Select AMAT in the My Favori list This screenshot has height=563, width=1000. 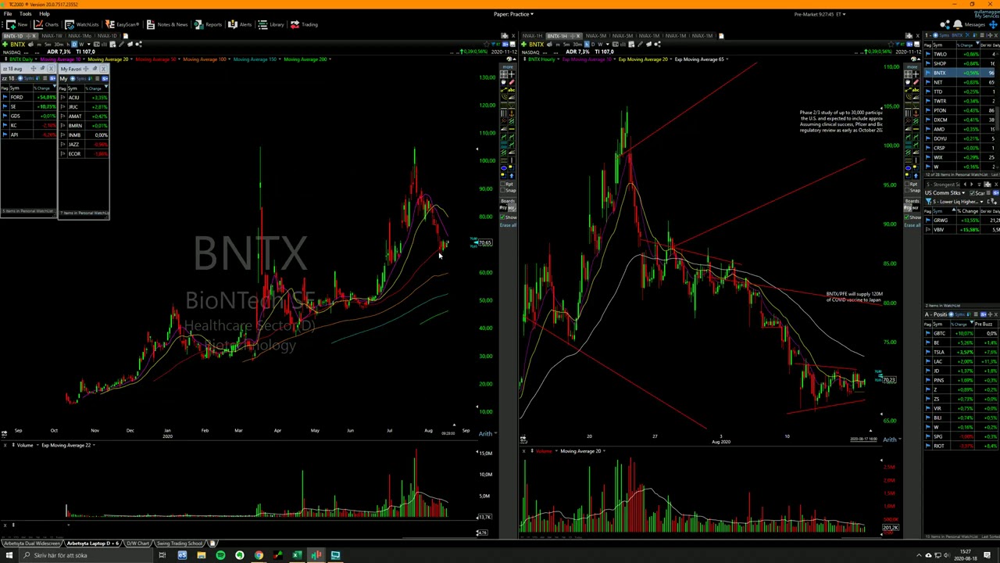coord(84,116)
